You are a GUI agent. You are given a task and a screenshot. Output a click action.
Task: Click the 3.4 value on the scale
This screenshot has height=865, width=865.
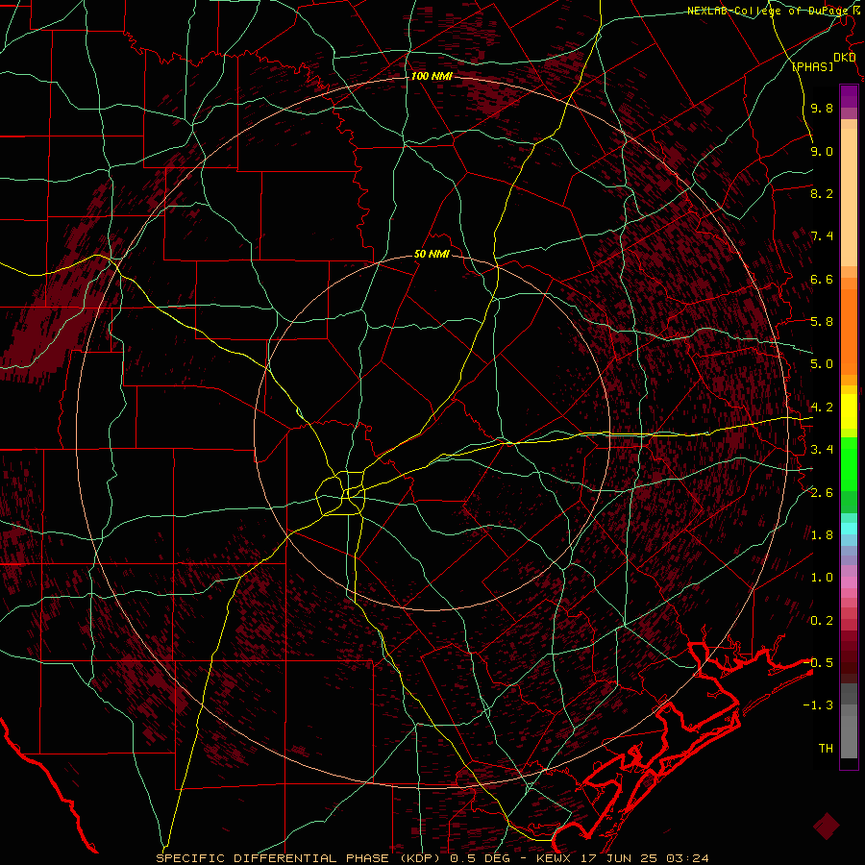[822, 450]
